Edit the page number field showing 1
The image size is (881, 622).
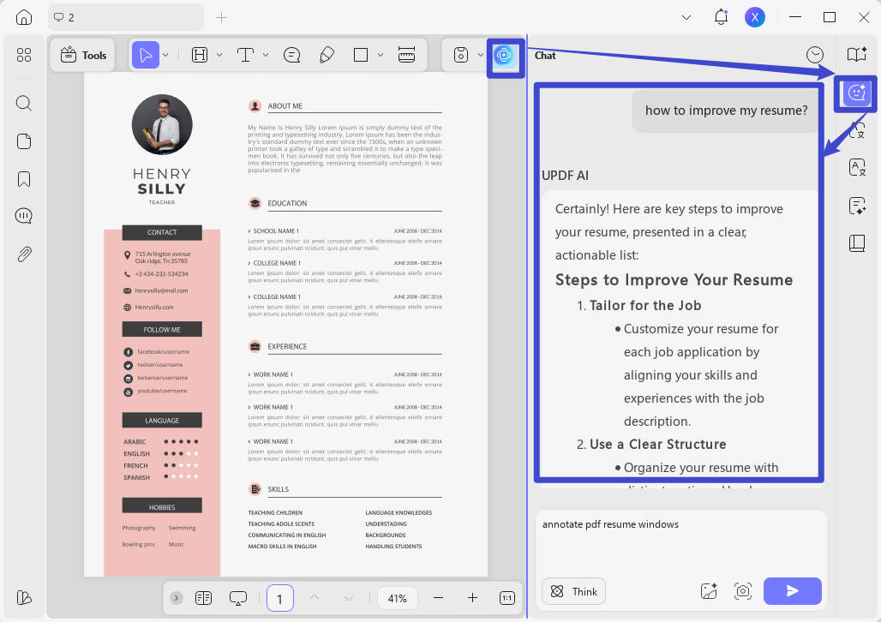[279, 598]
